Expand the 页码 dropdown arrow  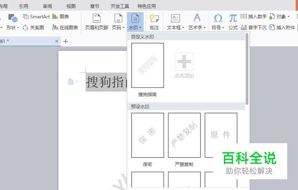(124, 27)
